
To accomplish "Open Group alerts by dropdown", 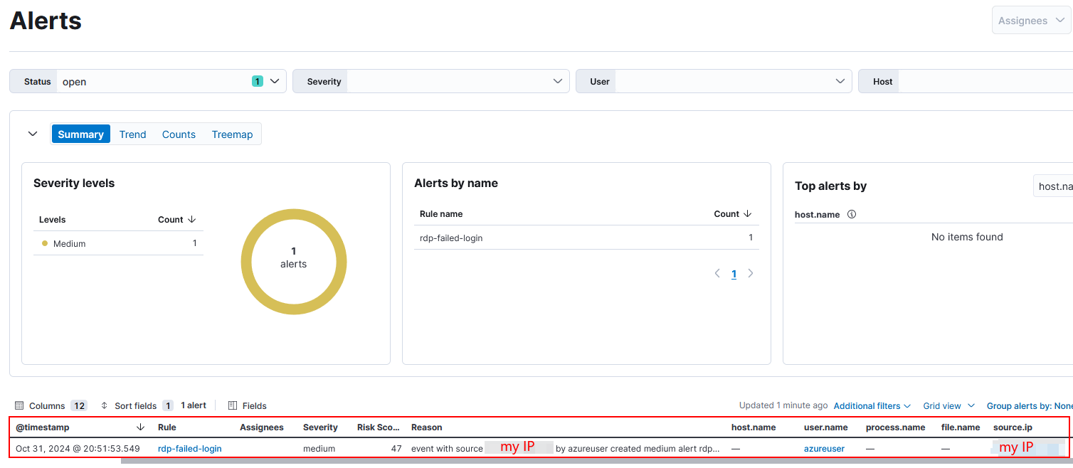I will pyautogui.click(x=1029, y=405).
